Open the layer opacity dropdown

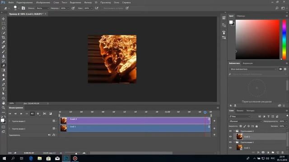coord(286,121)
